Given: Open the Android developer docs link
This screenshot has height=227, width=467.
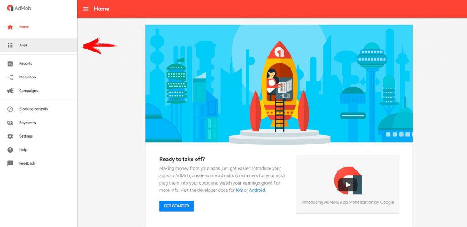Looking at the screenshot, I should point(257,191).
